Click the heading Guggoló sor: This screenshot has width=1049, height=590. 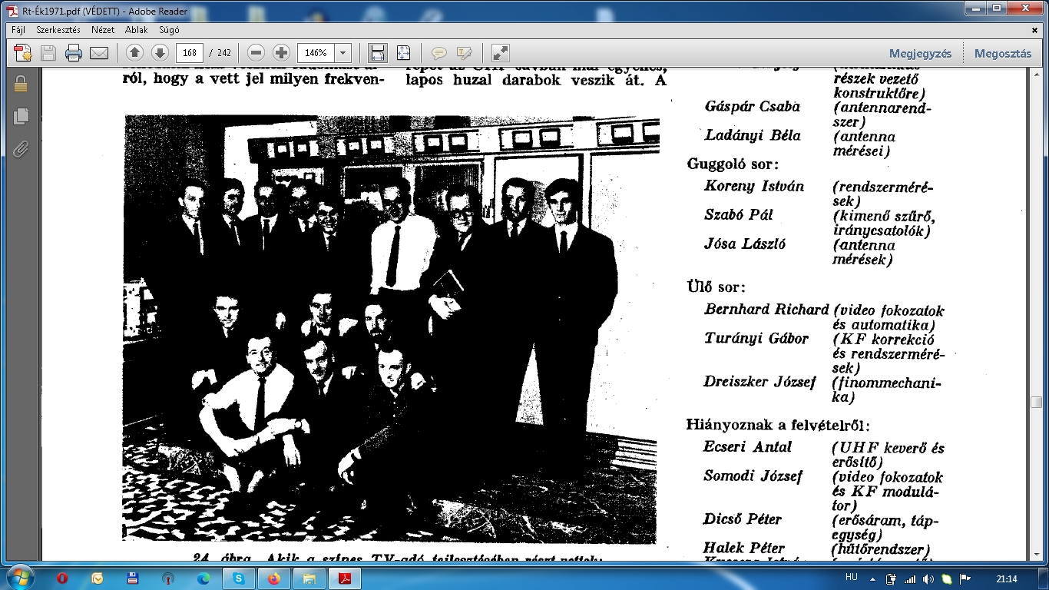pyautogui.click(x=733, y=164)
